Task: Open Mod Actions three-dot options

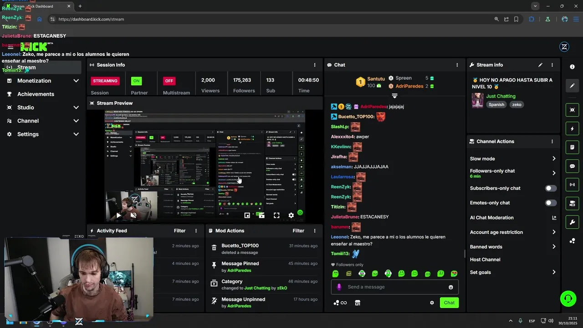Action: click(314, 231)
